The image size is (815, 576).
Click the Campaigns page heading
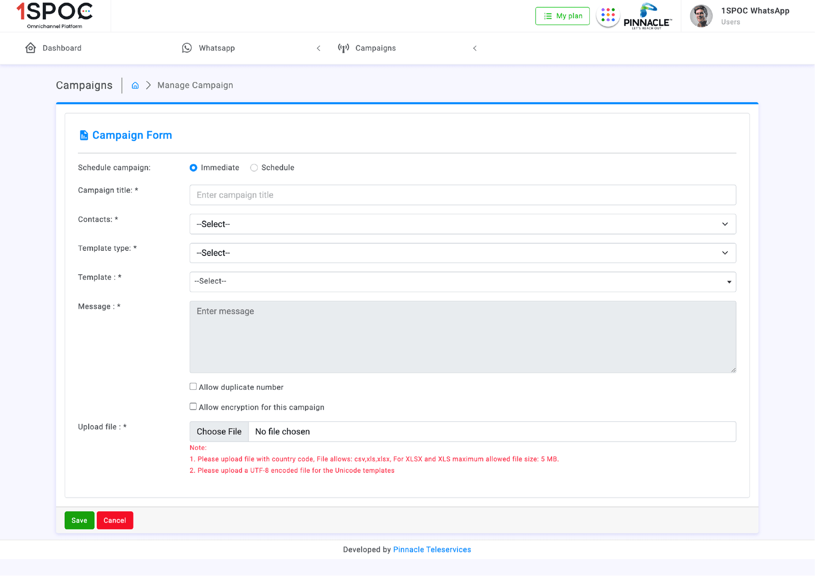pyautogui.click(x=84, y=85)
